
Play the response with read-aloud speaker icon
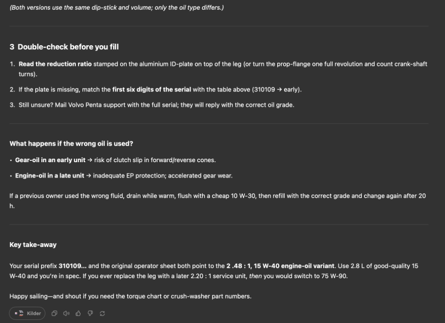click(x=66, y=313)
